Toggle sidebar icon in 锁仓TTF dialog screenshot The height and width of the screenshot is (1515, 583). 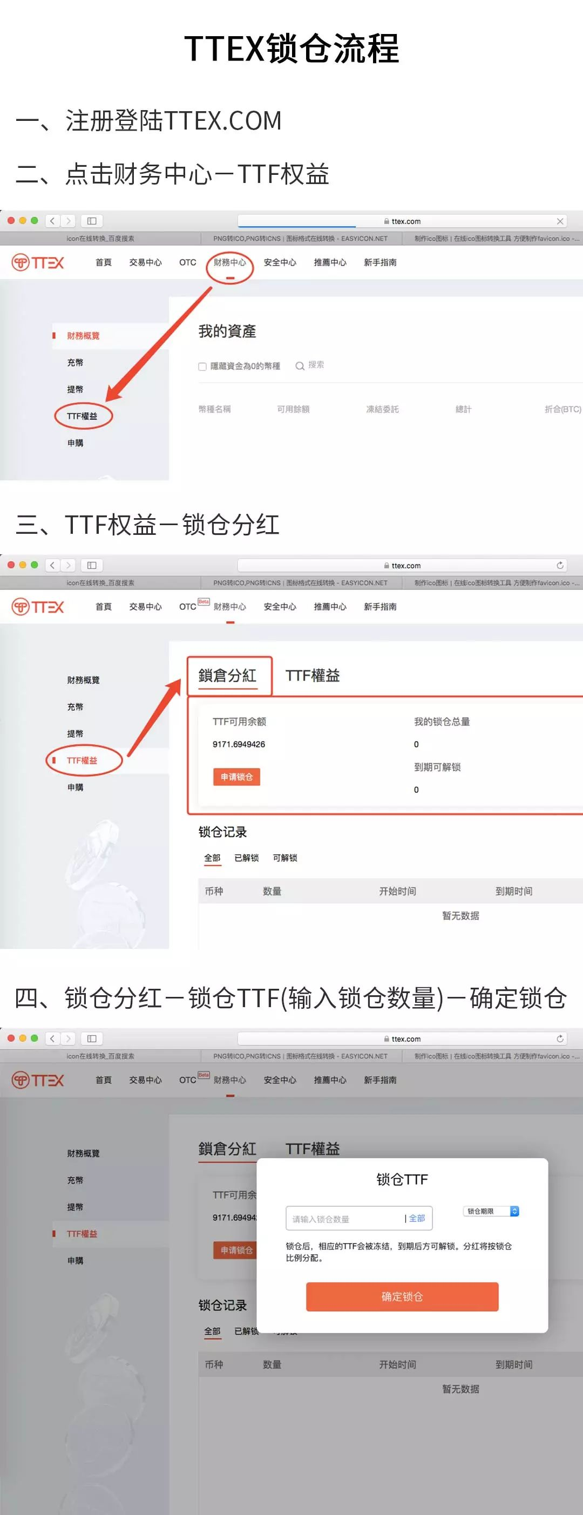[92, 1038]
